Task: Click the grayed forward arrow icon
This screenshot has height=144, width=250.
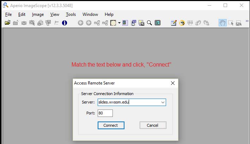Action: pyautogui.click(x=89, y=23)
